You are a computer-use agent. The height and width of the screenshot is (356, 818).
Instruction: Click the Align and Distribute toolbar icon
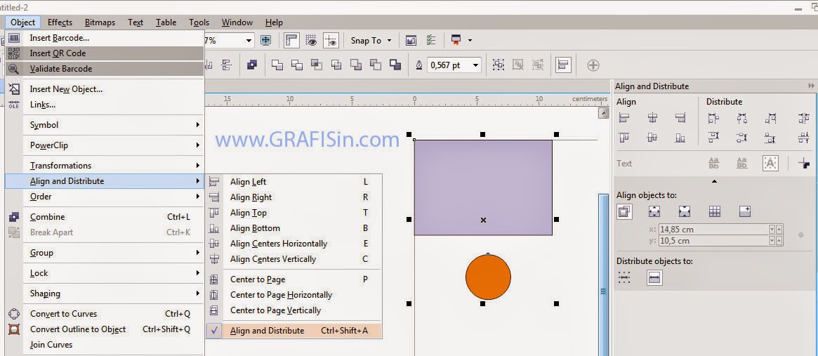click(563, 65)
